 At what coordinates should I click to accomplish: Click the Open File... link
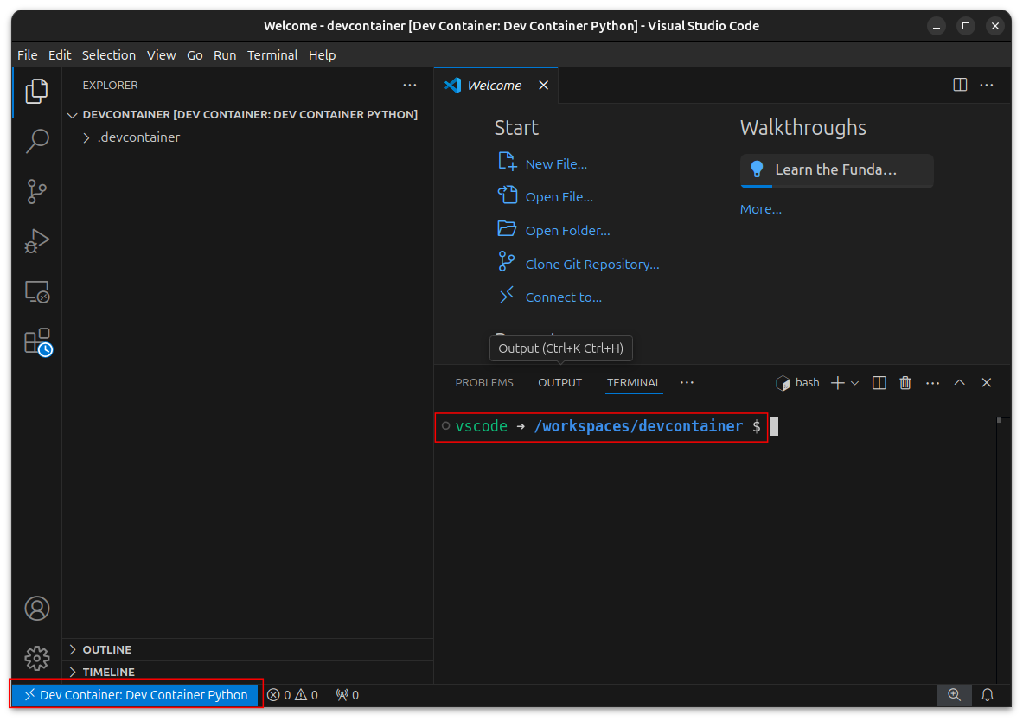[x=559, y=197]
